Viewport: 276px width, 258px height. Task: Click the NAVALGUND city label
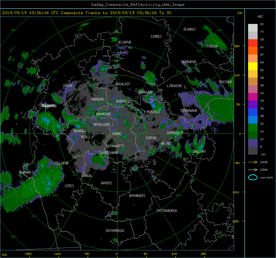pos(102,125)
